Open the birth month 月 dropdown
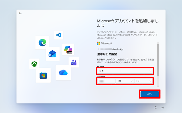Viewport: 182px width, 113px height. coord(125,81)
